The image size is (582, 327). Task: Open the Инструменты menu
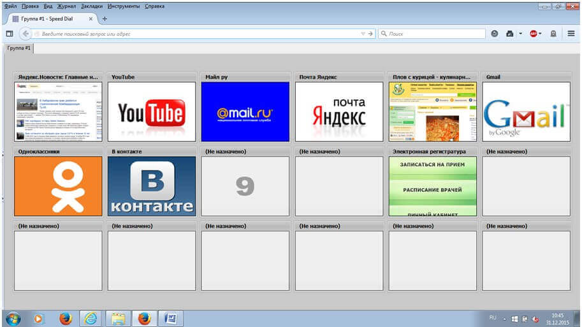pos(124,6)
